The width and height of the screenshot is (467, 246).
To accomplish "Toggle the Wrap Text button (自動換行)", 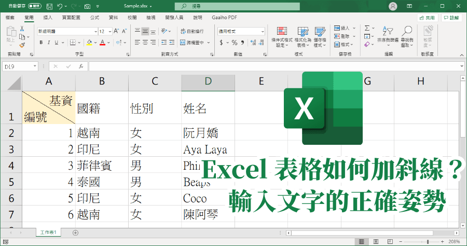I will tap(192, 31).
